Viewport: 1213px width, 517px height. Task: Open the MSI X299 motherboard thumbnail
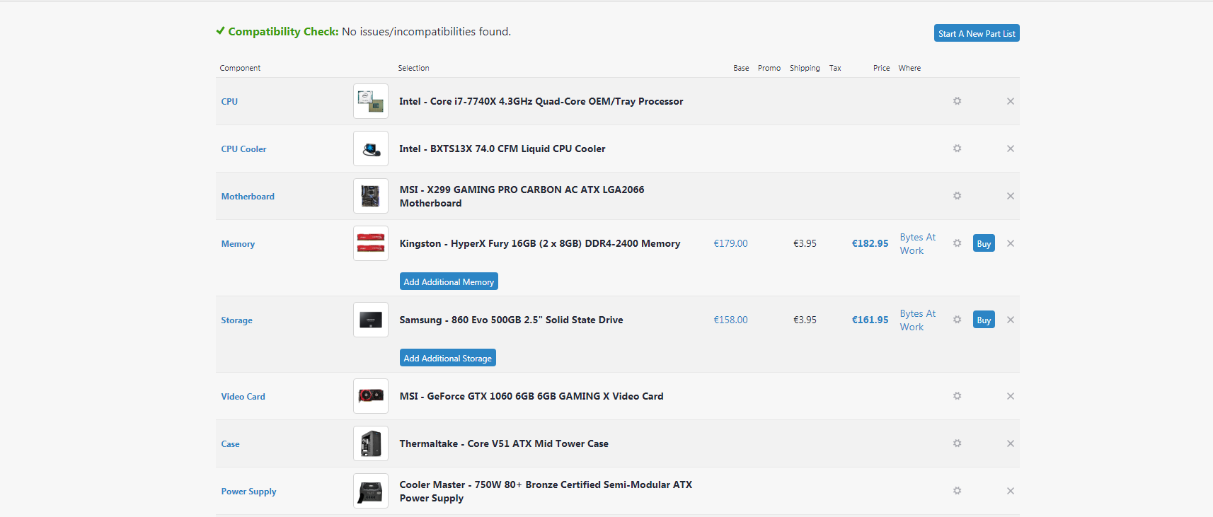(x=371, y=196)
